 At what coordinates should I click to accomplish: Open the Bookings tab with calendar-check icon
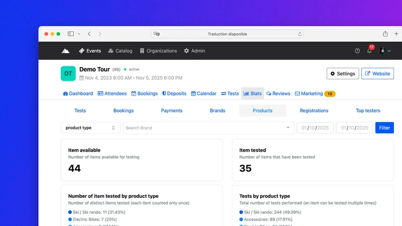pos(144,93)
